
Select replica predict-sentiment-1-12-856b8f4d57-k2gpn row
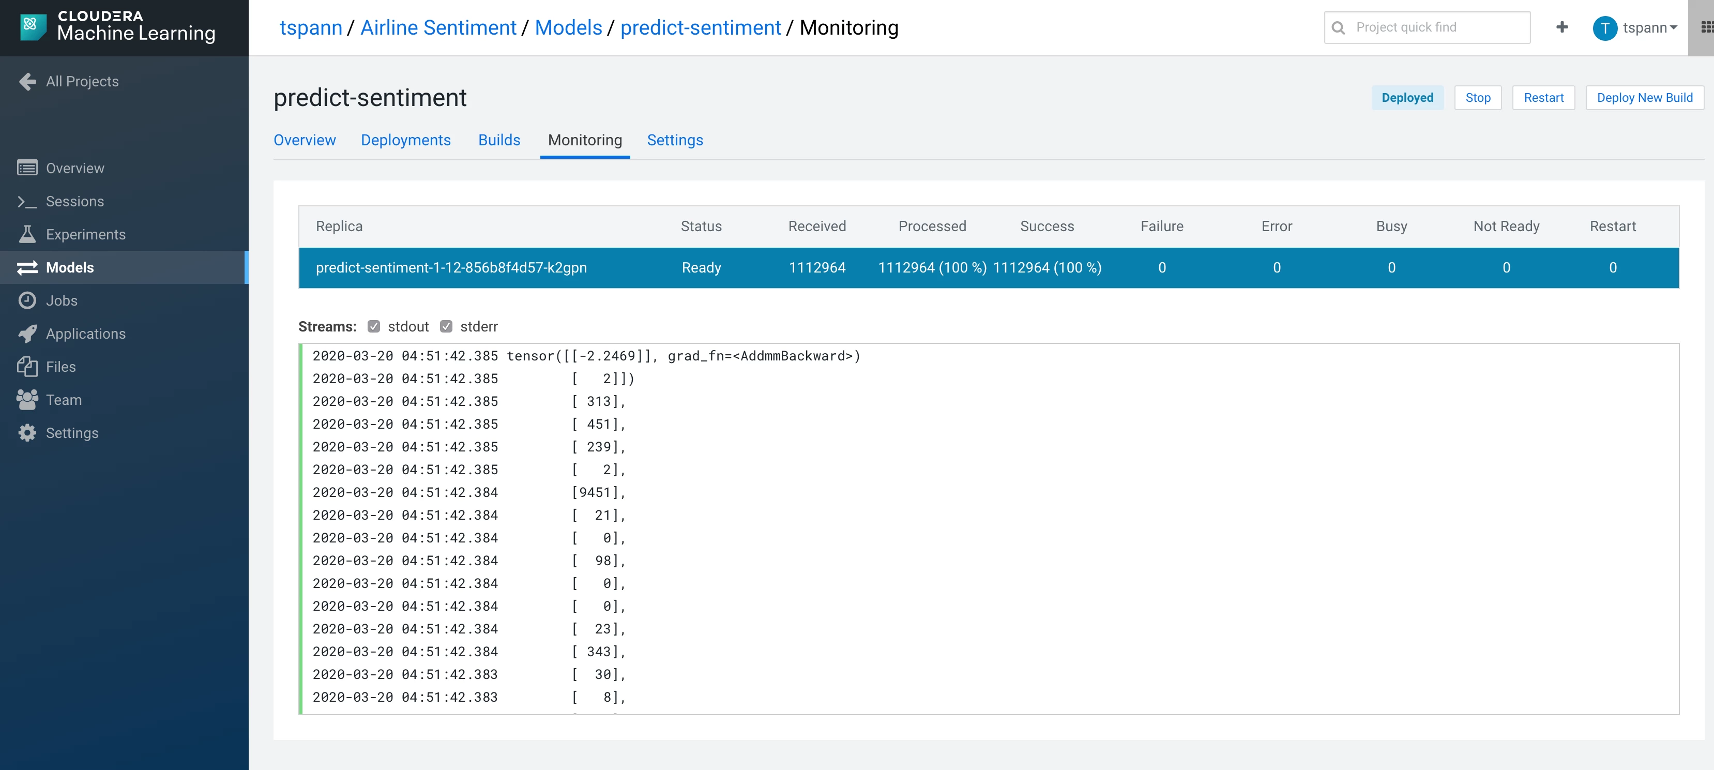point(989,267)
